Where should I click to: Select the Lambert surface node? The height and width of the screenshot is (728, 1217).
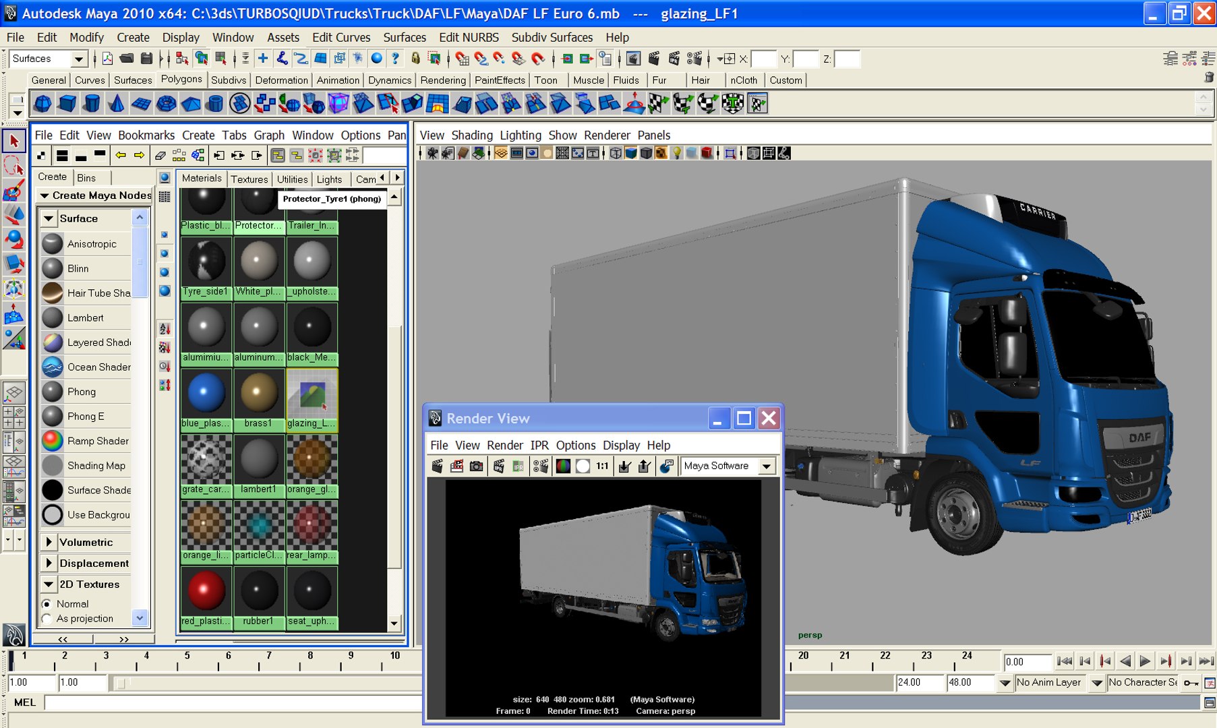pyautogui.click(x=86, y=317)
